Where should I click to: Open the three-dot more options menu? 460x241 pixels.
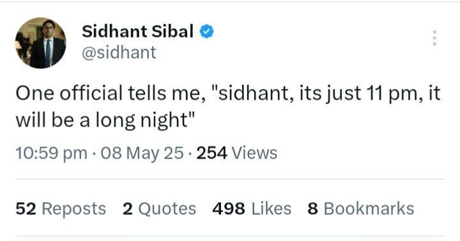[434, 38]
